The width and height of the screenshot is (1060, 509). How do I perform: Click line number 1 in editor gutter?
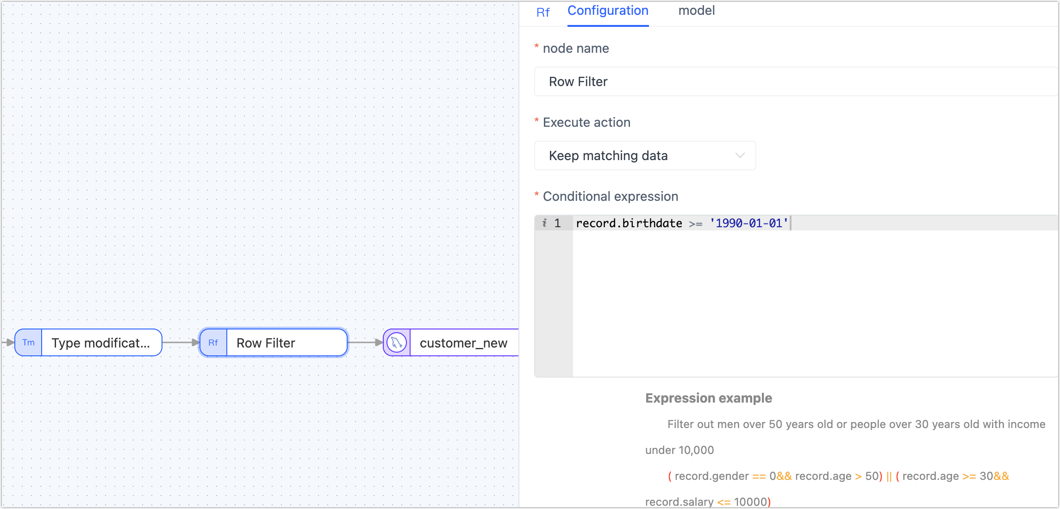[557, 223]
